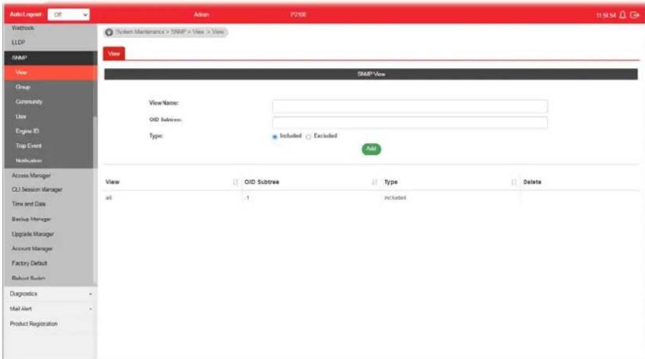Open Time and Date in sidebar
Screen dimensions: 645x359
pyautogui.click(x=29, y=204)
